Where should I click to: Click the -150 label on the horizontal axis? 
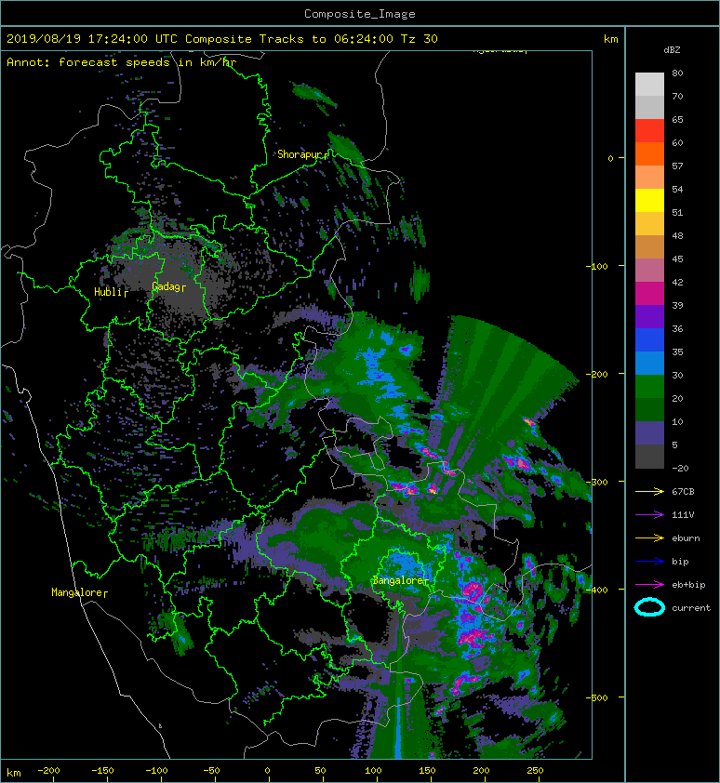[x=102, y=771]
